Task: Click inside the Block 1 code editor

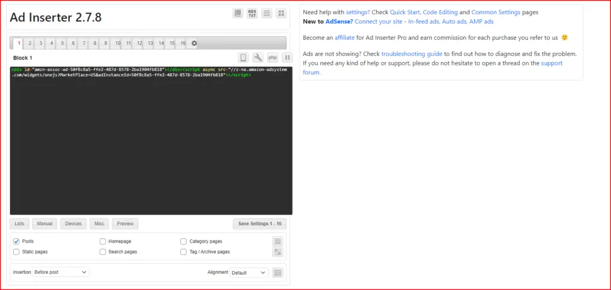Action: click(151, 141)
